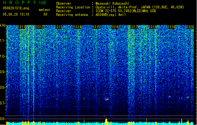Click the kHz axis unit label
Viewport: 197px width, 125px height.
point(3,25)
